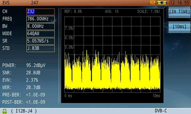This screenshot has width=191, height=114.
Task: Click the [10ms] time span button
Action: click(180, 27)
